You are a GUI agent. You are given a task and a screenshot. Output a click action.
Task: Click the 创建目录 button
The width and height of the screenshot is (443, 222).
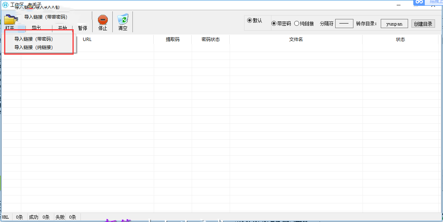423,24
